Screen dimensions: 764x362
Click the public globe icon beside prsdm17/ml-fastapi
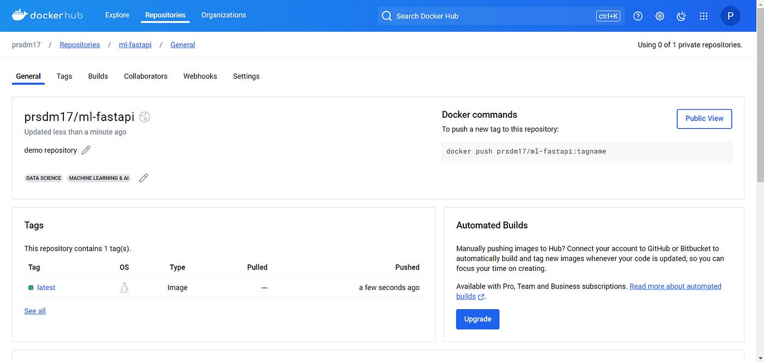[145, 117]
